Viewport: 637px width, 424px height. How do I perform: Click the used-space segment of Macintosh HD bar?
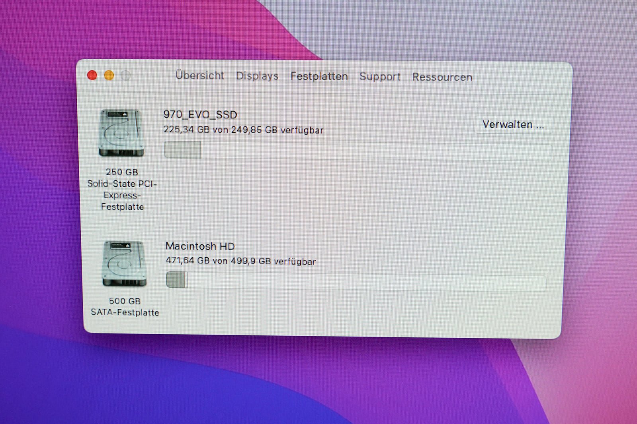click(176, 280)
